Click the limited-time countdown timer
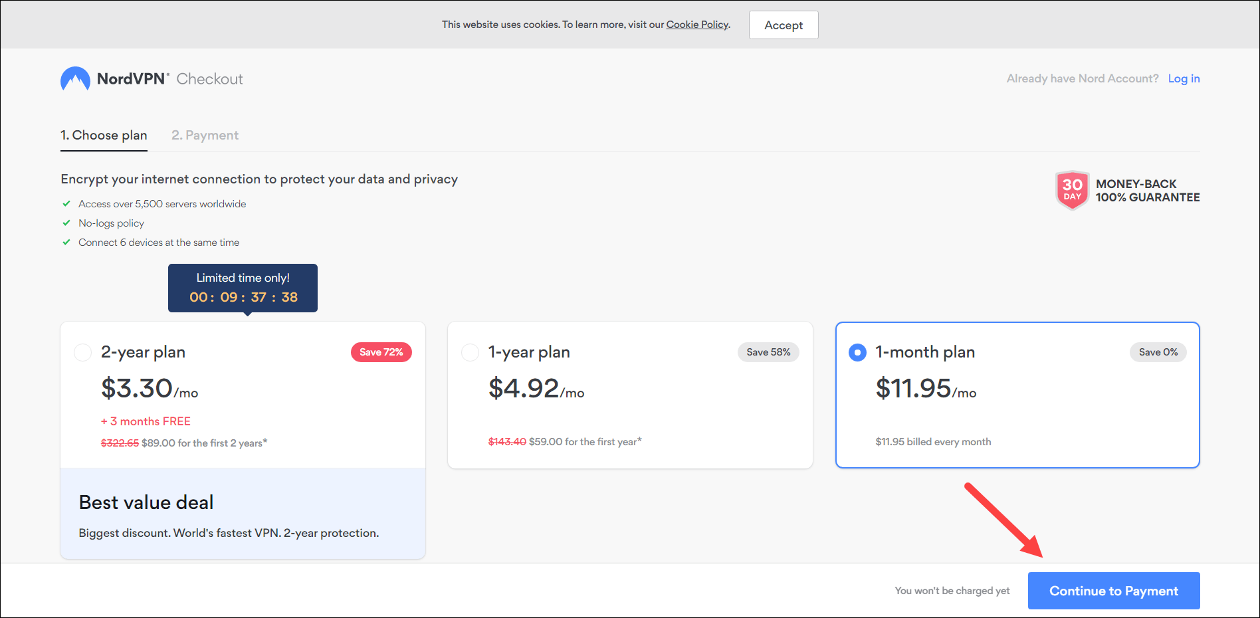Screen dimensions: 1260x618 pos(243,297)
